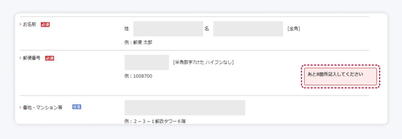Viewport: 402px width, 139px height.
Task: Select the 番地・マンション等 address input field
Action: click(x=185, y=108)
